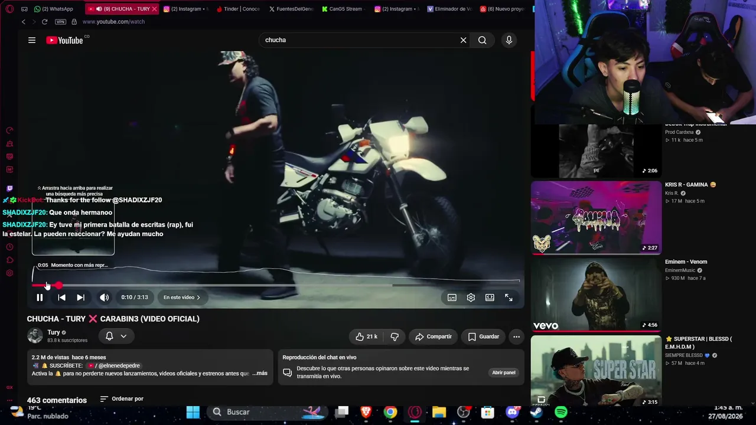The width and height of the screenshot is (756, 425).
Task: Expand the 'En este video' chapters panel
Action: pos(182,297)
